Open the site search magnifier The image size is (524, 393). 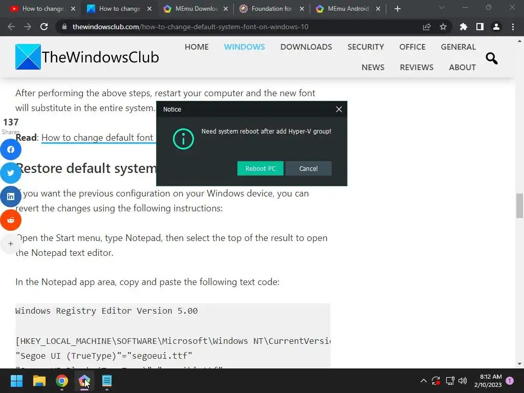pos(492,58)
